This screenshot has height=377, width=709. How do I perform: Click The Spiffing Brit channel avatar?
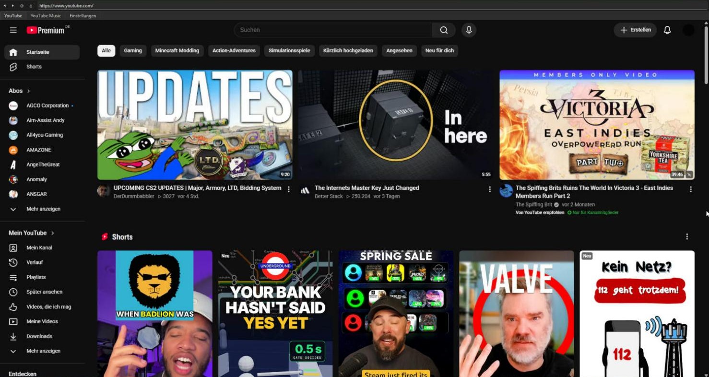coord(506,191)
